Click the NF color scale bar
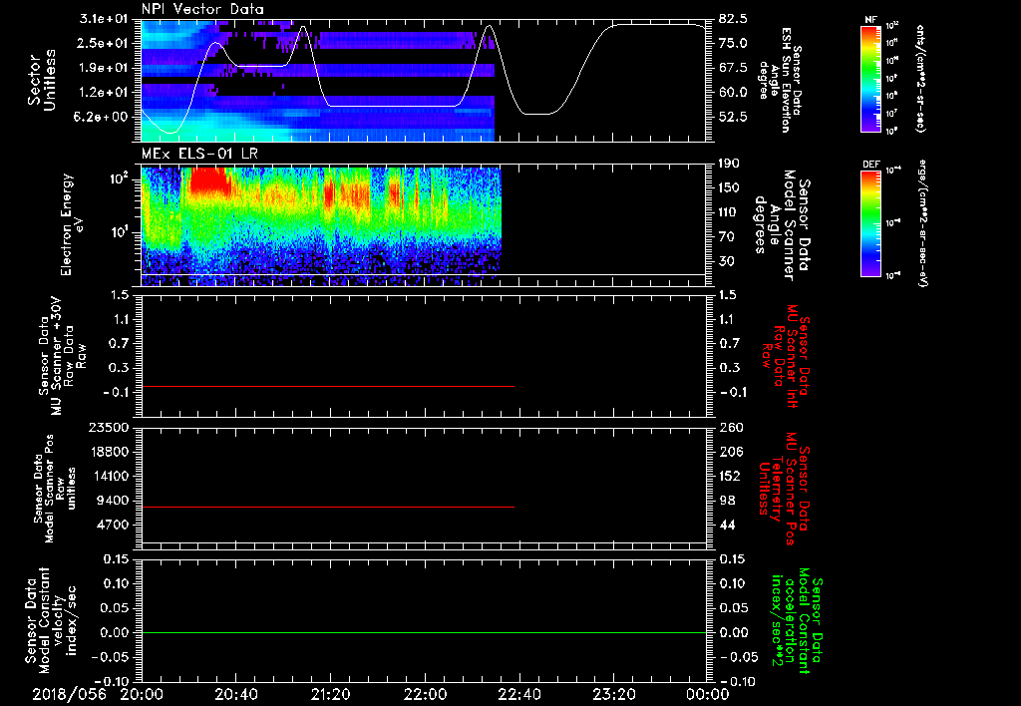Image resolution: width=1021 pixels, height=706 pixels. pyautogui.click(x=871, y=78)
